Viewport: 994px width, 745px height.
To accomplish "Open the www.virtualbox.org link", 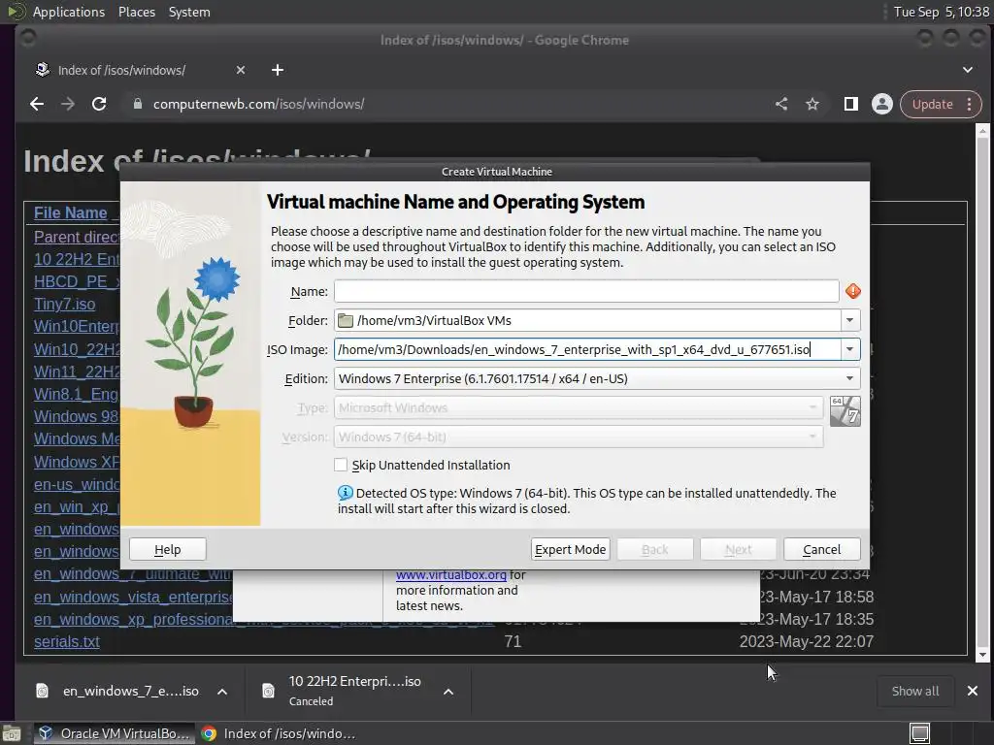I will click(450, 575).
